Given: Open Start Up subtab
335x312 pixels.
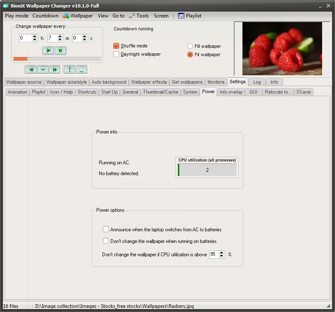Looking at the screenshot, I should point(110,92).
